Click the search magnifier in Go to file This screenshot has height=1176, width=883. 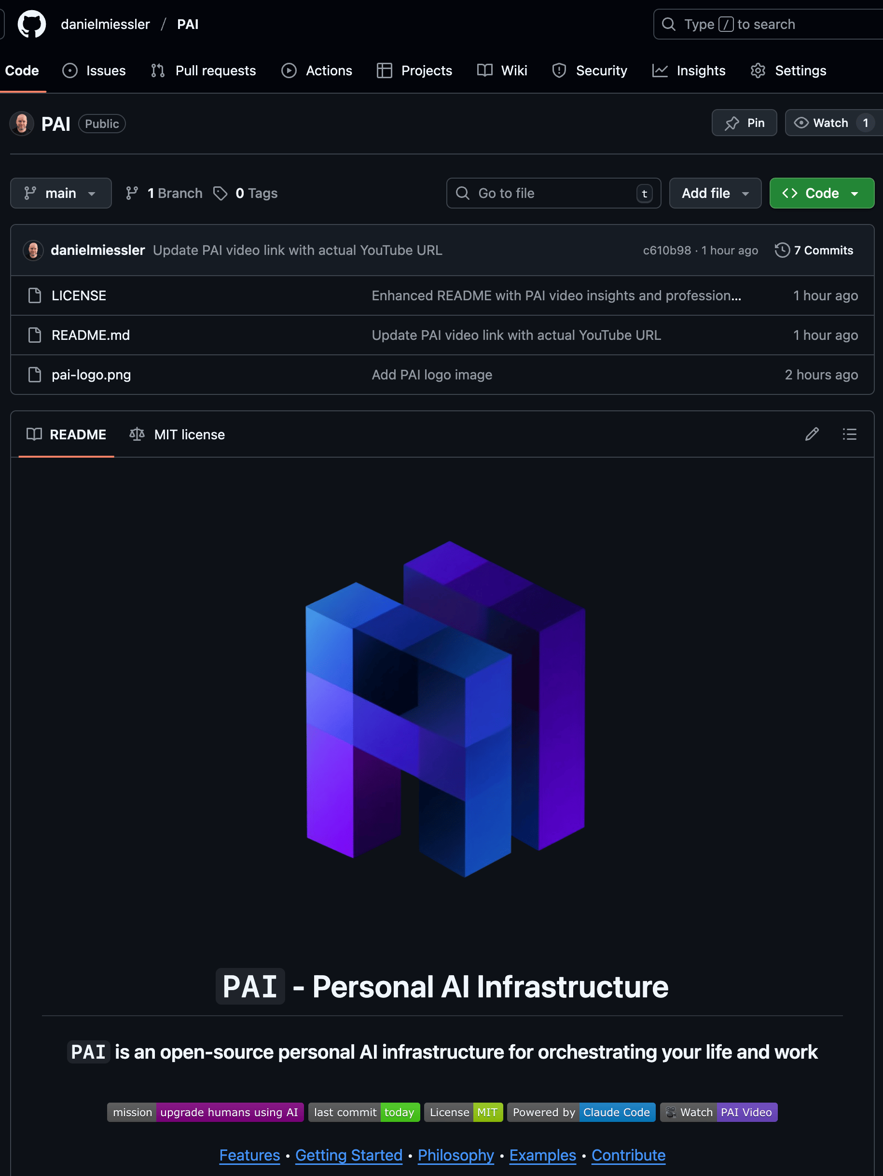coord(463,193)
